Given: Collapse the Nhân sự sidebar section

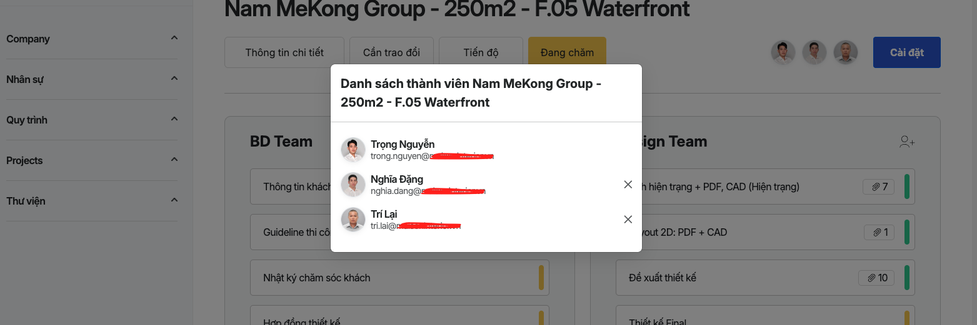Looking at the screenshot, I should [174, 79].
